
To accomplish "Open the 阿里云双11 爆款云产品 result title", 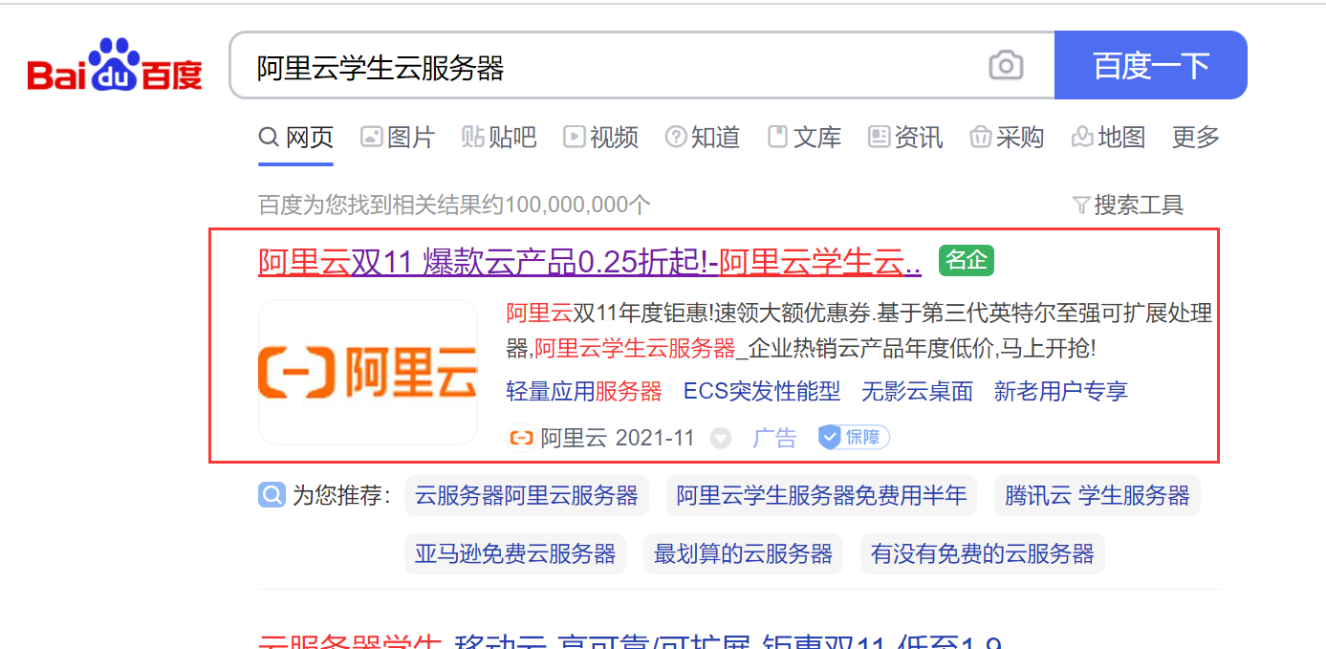I will [x=590, y=261].
